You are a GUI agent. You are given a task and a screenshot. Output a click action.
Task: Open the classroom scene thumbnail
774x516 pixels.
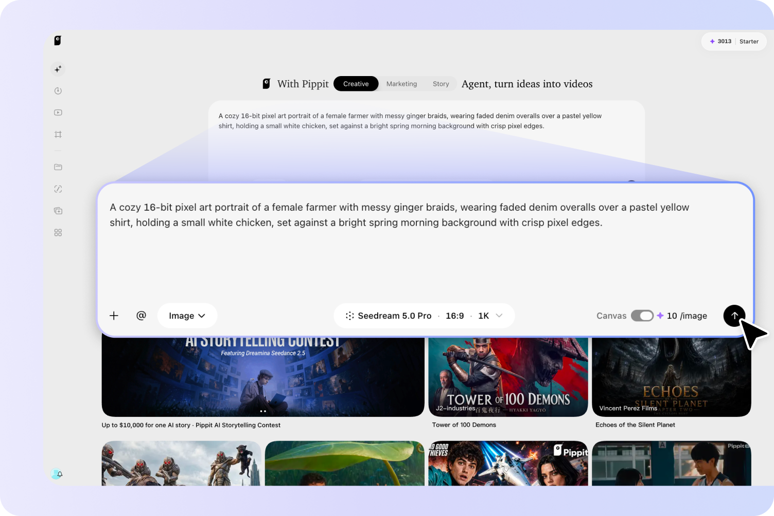pos(672,464)
